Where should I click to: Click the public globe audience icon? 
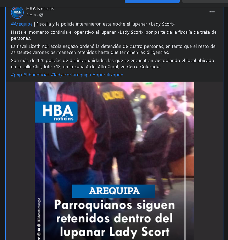pyautogui.click(x=41, y=15)
